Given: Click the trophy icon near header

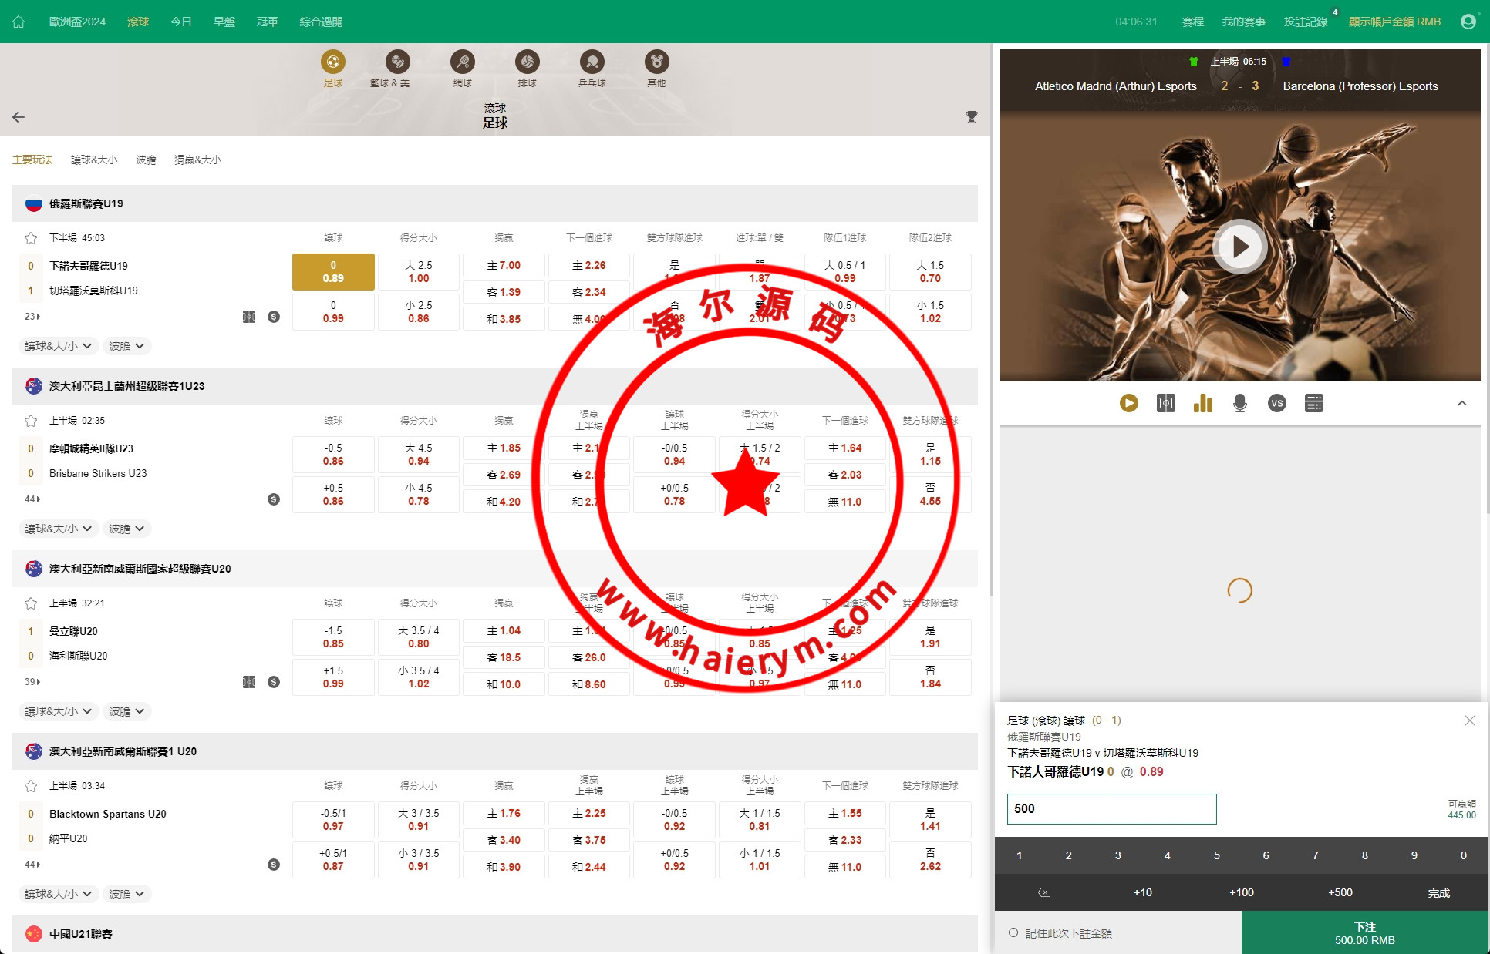Looking at the screenshot, I should [971, 117].
